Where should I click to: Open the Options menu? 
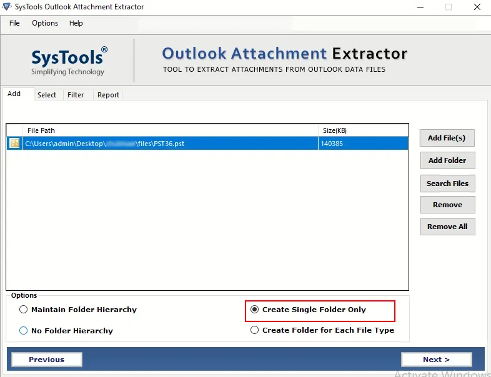(x=45, y=23)
